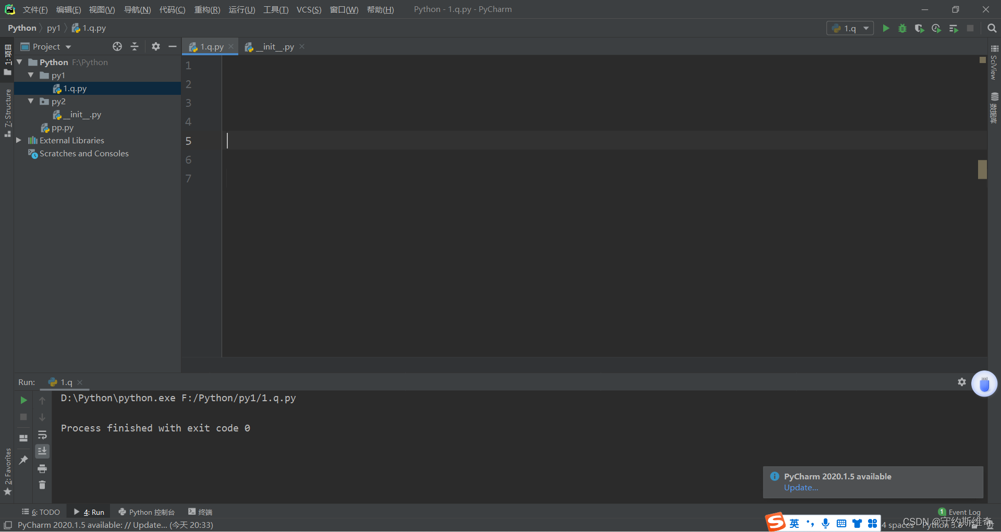Open the 文件(F) menu
1001x532 pixels.
click(x=35, y=10)
